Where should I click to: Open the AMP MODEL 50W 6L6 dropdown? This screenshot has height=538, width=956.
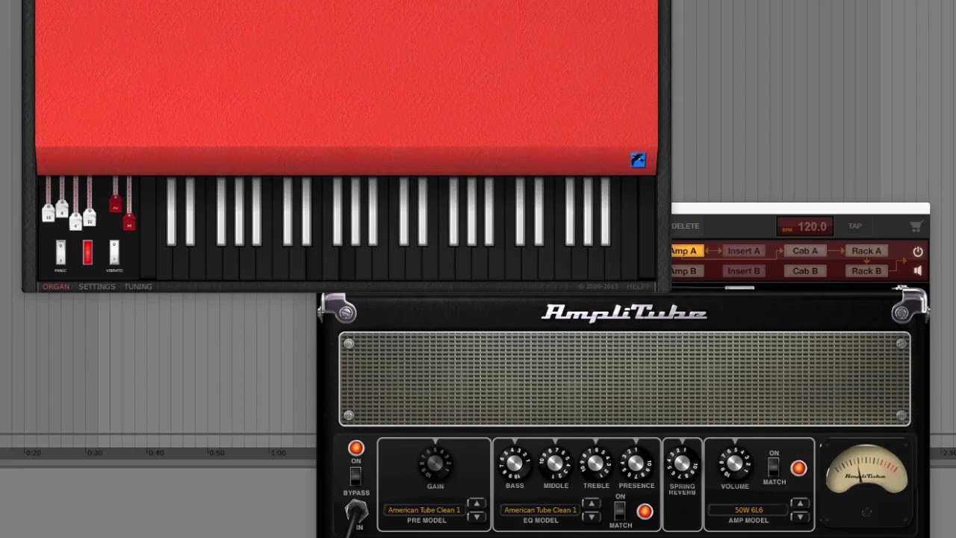point(748,510)
